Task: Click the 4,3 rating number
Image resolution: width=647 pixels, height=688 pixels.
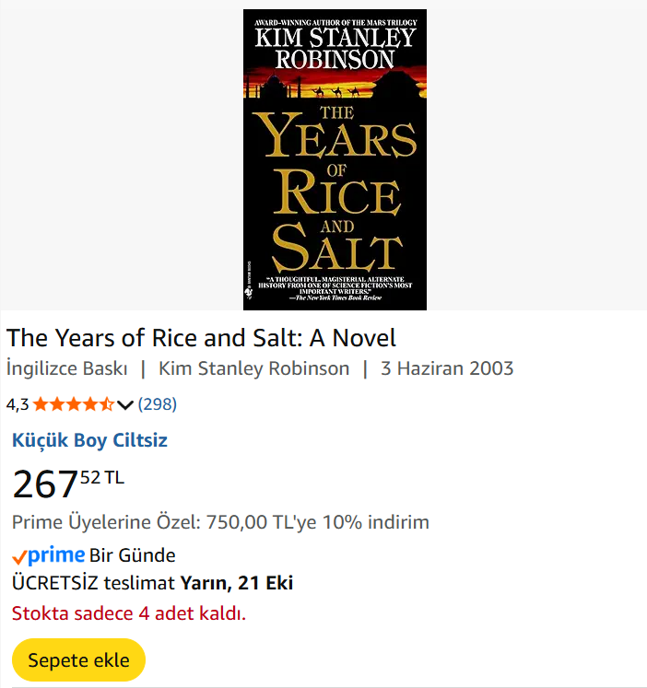Action: click(x=18, y=403)
